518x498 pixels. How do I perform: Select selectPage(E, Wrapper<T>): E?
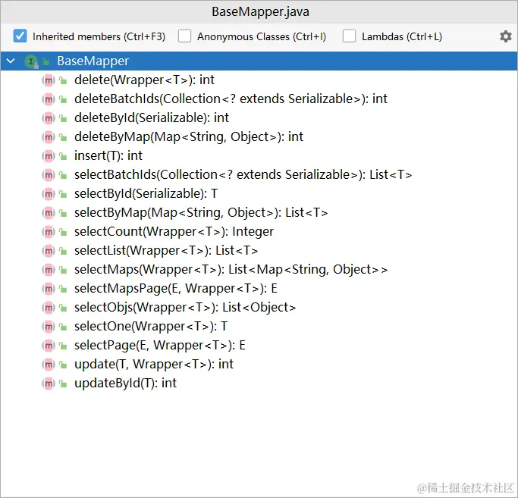point(160,346)
